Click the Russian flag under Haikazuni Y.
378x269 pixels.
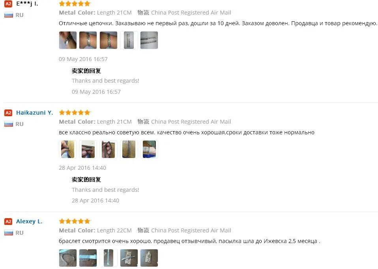[x=9, y=124]
